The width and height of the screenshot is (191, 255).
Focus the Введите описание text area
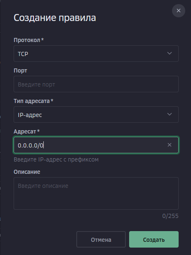[x=96, y=193]
